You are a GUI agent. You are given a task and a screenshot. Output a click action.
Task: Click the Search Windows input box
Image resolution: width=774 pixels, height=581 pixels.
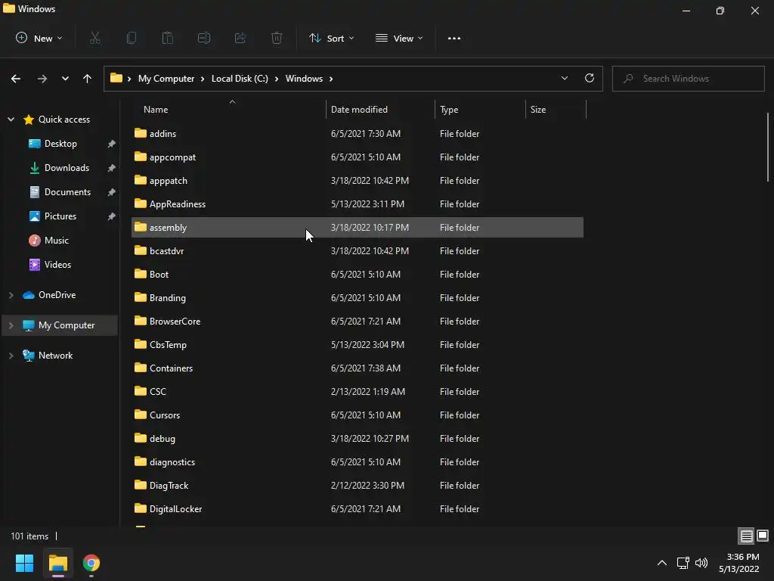click(x=689, y=79)
